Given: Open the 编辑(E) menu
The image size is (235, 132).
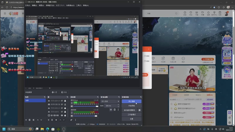Looking at the screenshot, I should 34,5.
